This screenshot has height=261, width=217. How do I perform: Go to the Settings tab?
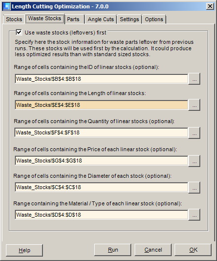129,19
